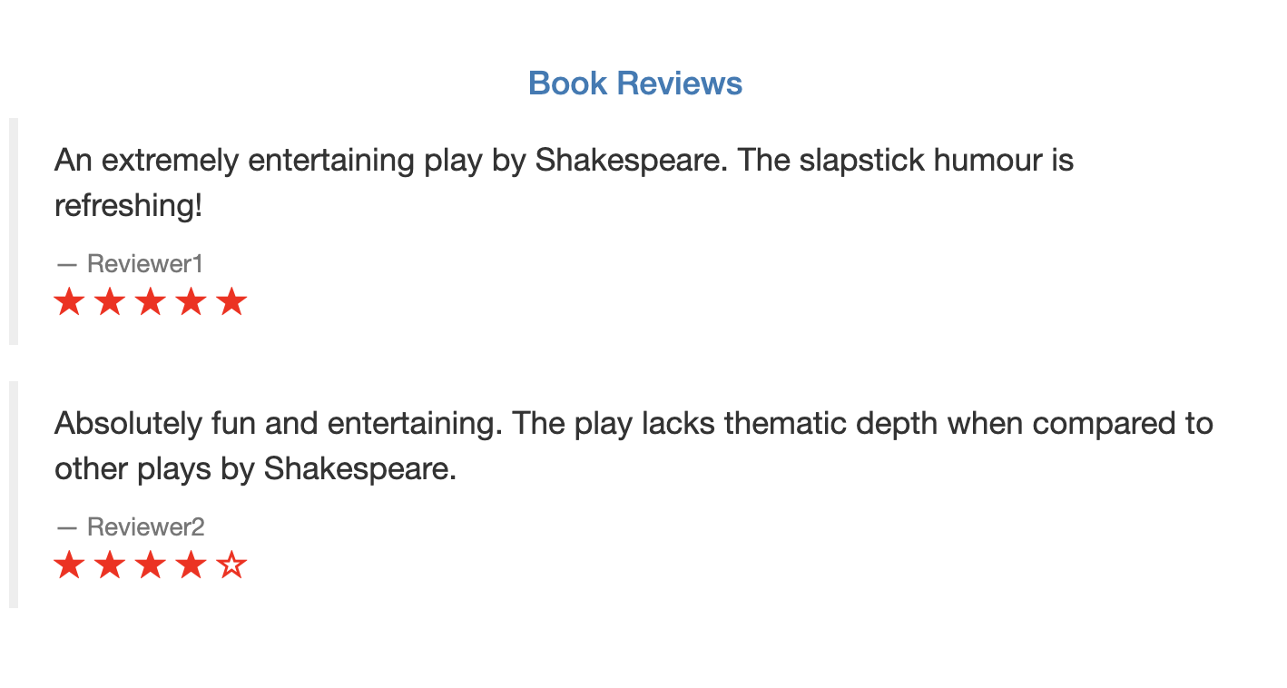
Task: Click Reviewer1's second star
Action: click(110, 302)
